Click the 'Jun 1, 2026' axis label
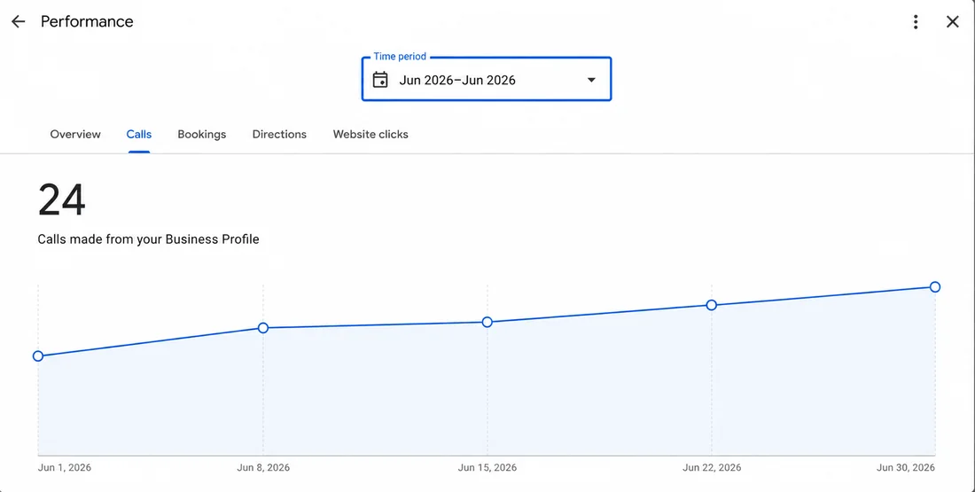Image resolution: width=975 pixels, height=492 pixels. (65, 468)
